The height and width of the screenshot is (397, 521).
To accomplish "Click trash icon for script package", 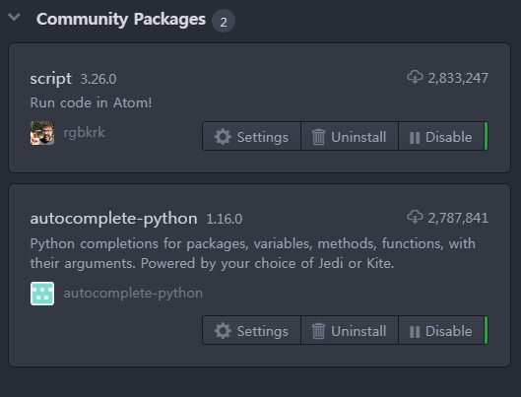I will tap(318, 137).
